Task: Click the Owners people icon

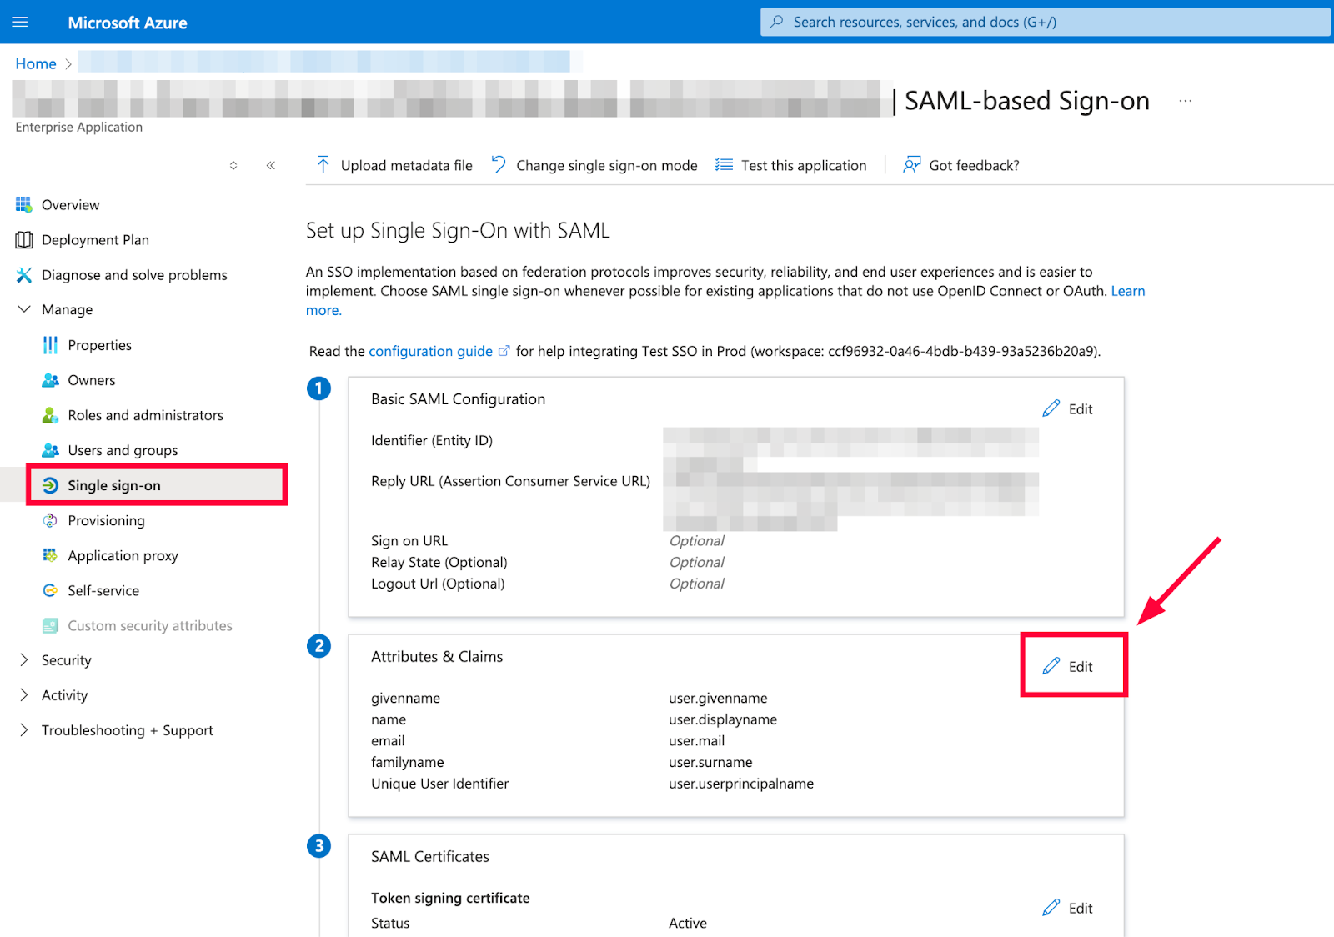Action: 50,380
